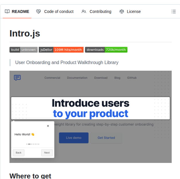Click the README book icon
This screenshot has height=179, width=180.
(7, 11)
